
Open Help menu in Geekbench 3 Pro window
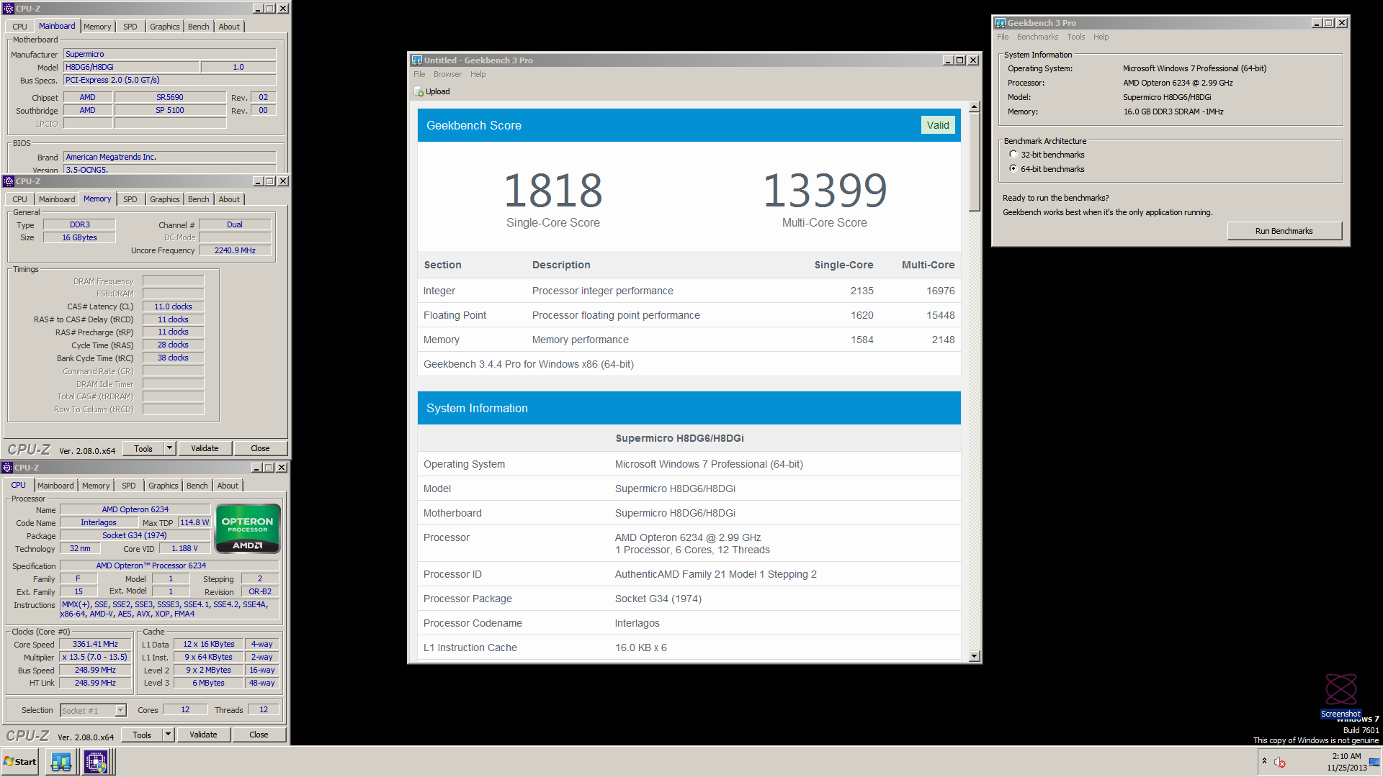[1101, 37]
